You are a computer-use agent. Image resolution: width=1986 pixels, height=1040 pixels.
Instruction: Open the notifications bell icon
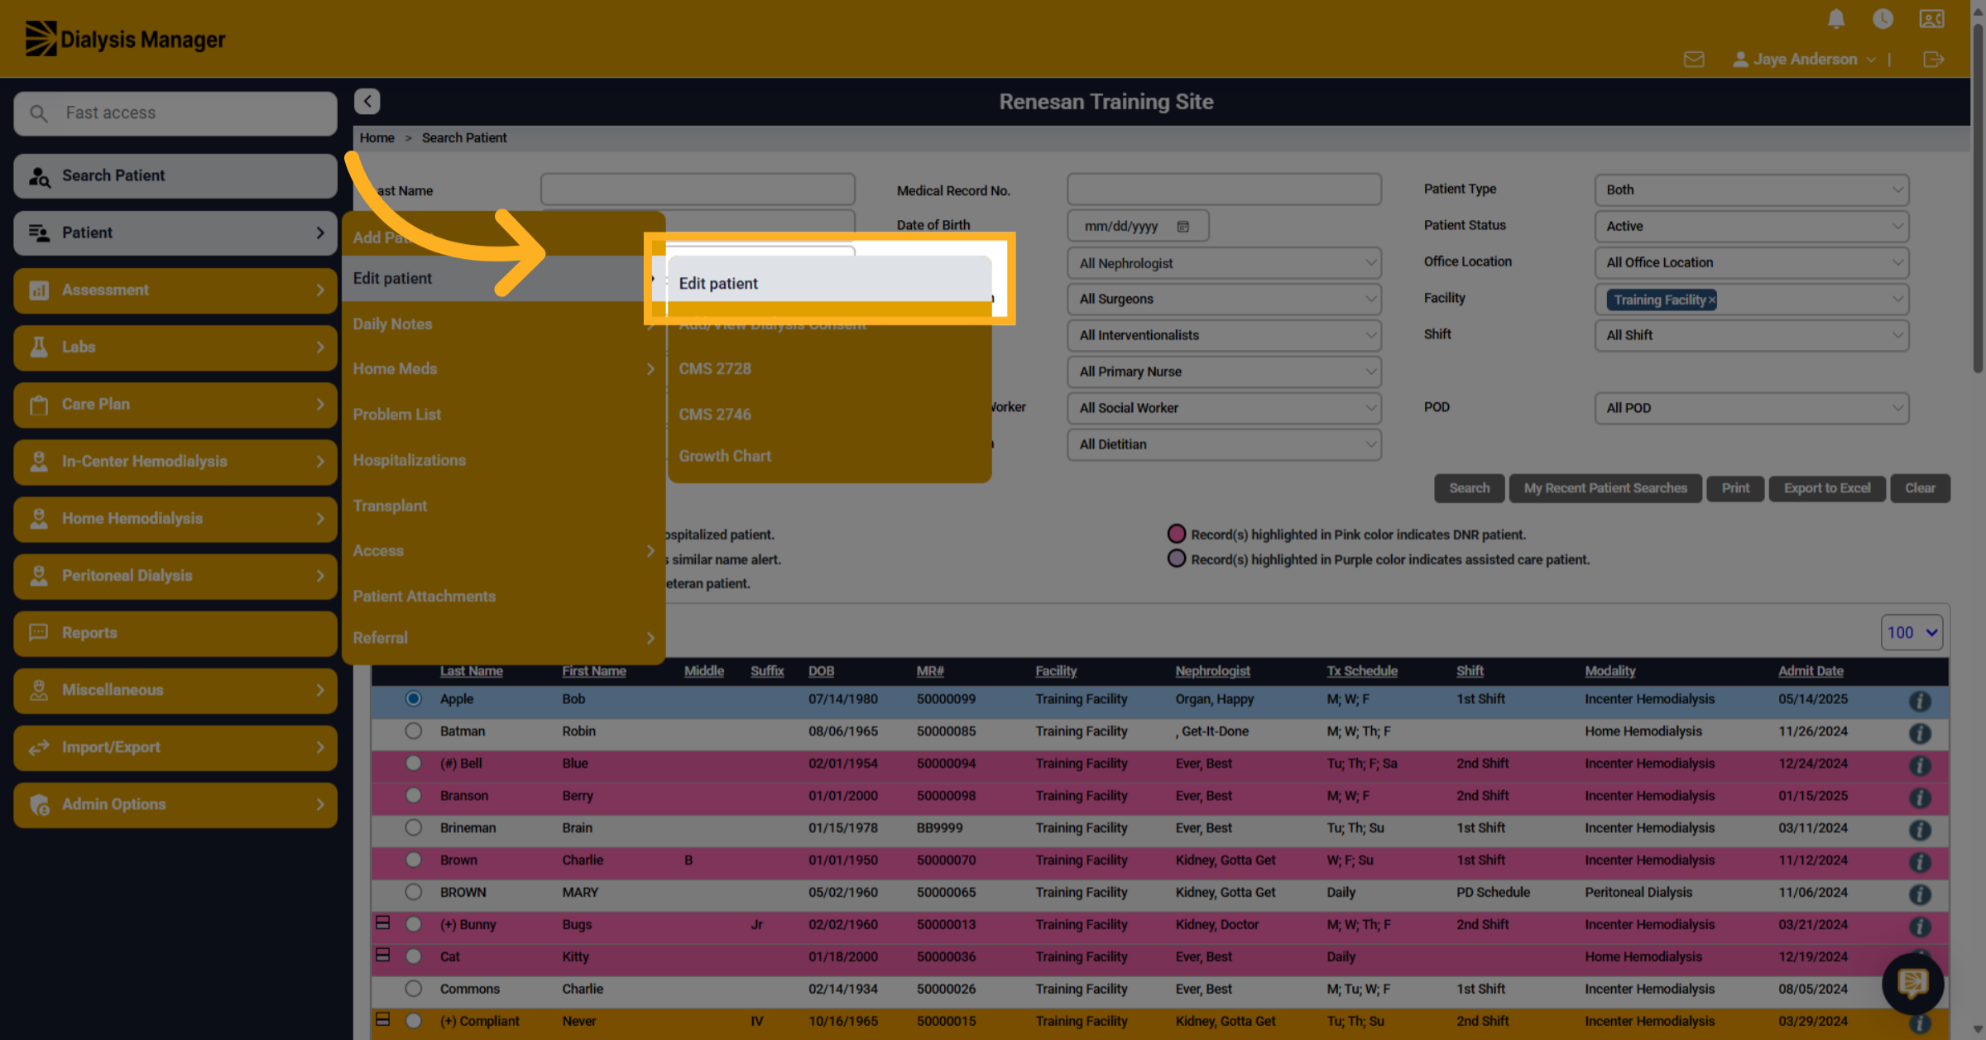(x=1835, y=19)
